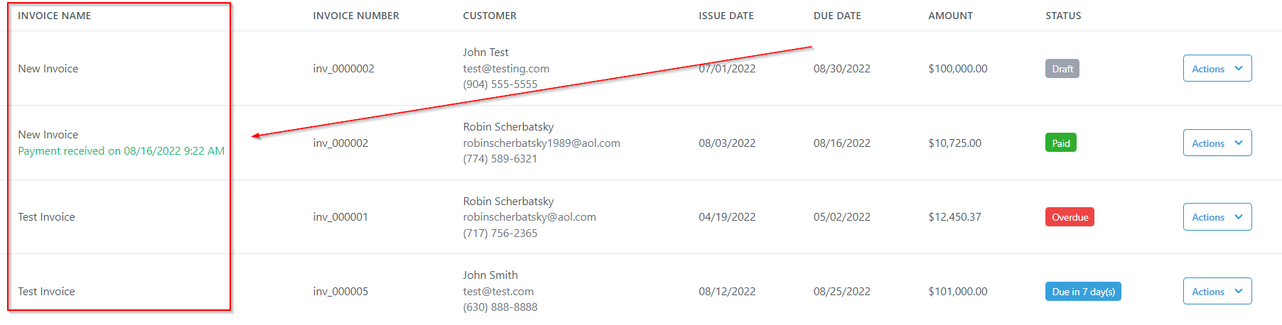Screen dimensions: 1282x325
Task: Open Actions dropdown for the Overdue invoice
Action: coord(1217,217)
